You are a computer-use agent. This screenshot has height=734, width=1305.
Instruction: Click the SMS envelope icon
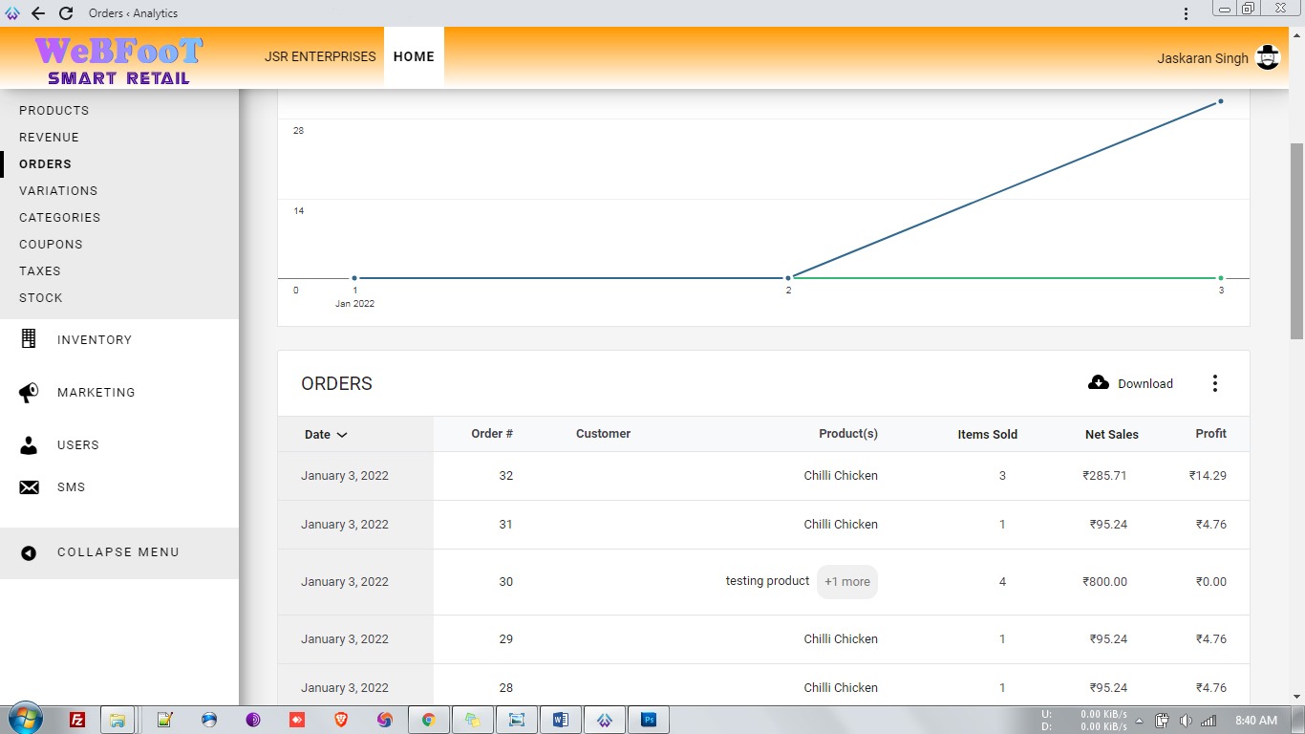29,487
